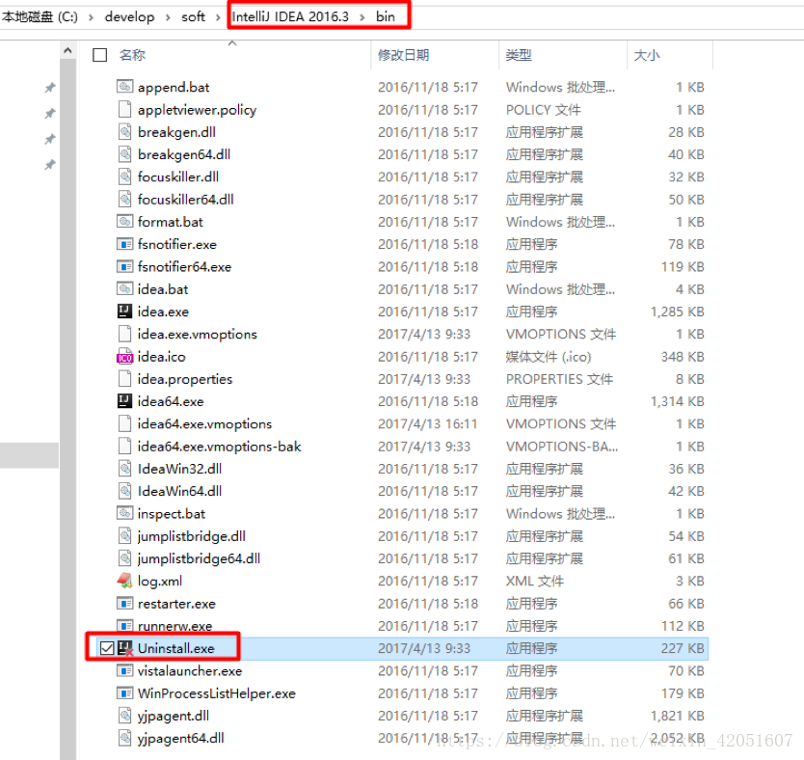Screen dimensions: 804x760
Task: Click the WinProcessListHelper.exe application icon
Action: click(124, 692)
